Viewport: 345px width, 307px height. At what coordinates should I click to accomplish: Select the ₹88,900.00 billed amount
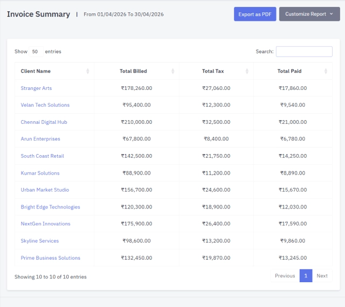pos(136,173)
